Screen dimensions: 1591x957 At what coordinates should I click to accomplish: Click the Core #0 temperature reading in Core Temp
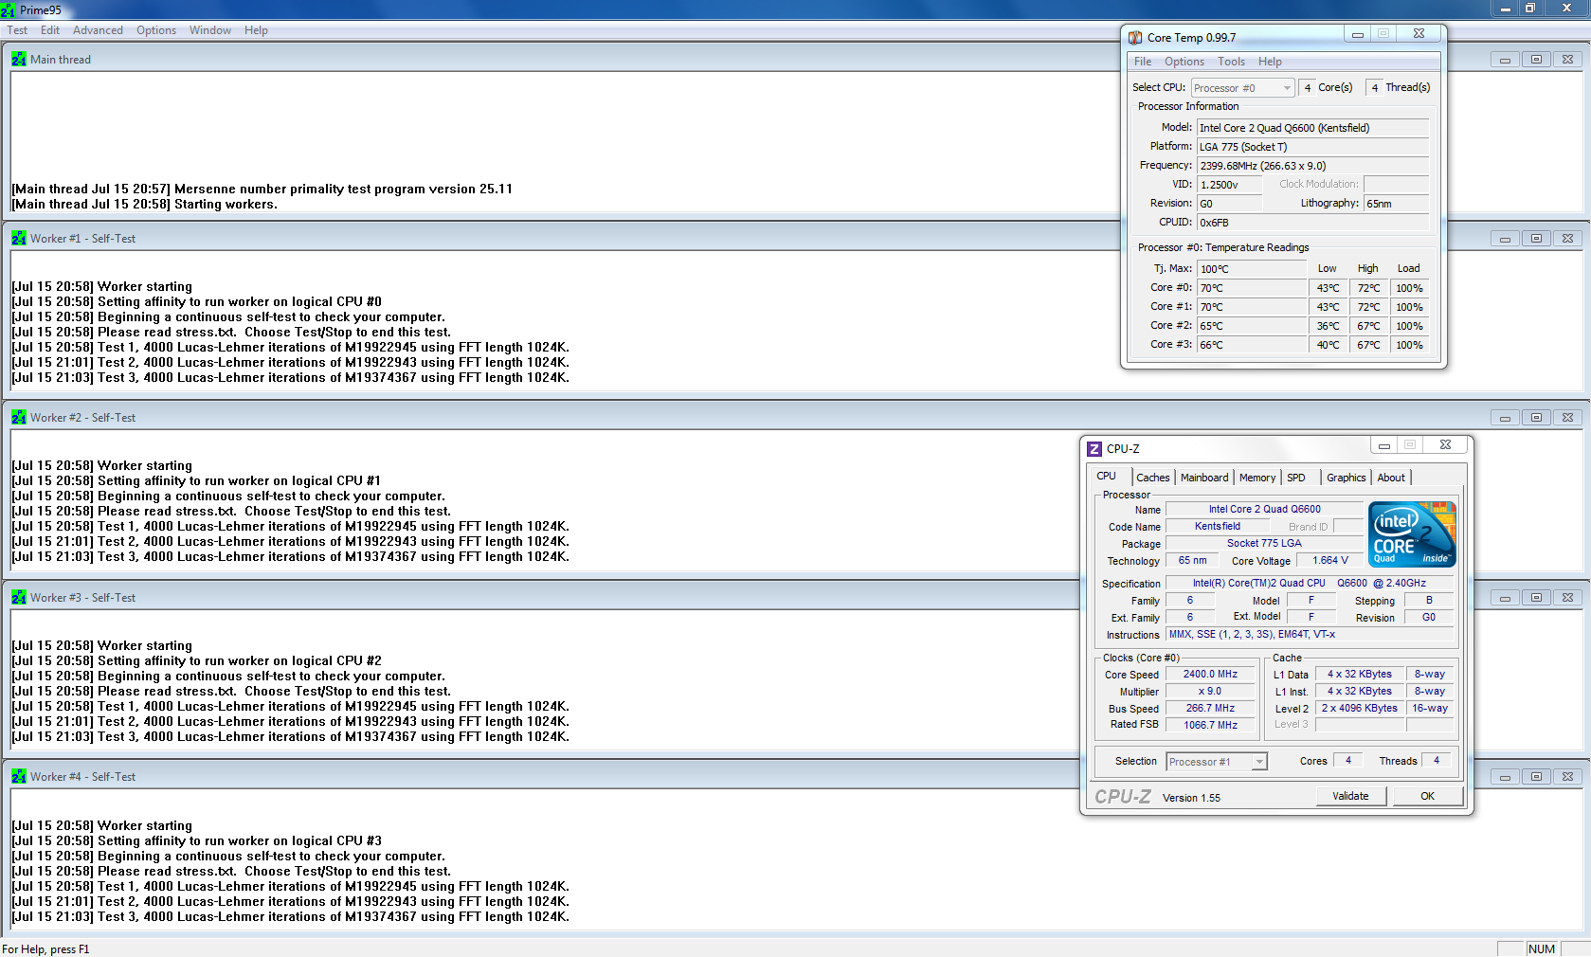click(1252, 288)
